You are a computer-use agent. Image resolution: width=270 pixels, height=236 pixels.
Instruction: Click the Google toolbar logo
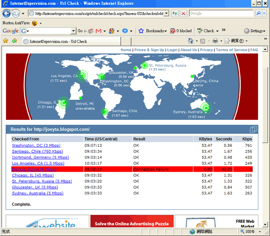coord(10,31)
